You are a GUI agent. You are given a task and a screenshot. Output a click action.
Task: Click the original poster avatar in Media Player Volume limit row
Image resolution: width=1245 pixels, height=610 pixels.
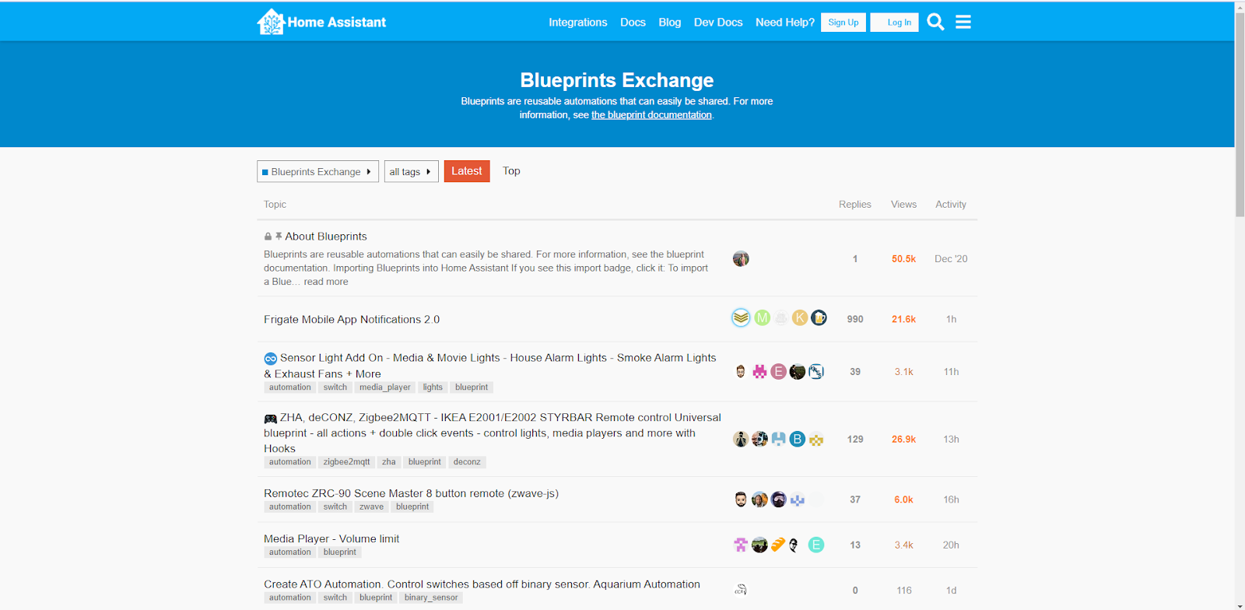(741, 545)
